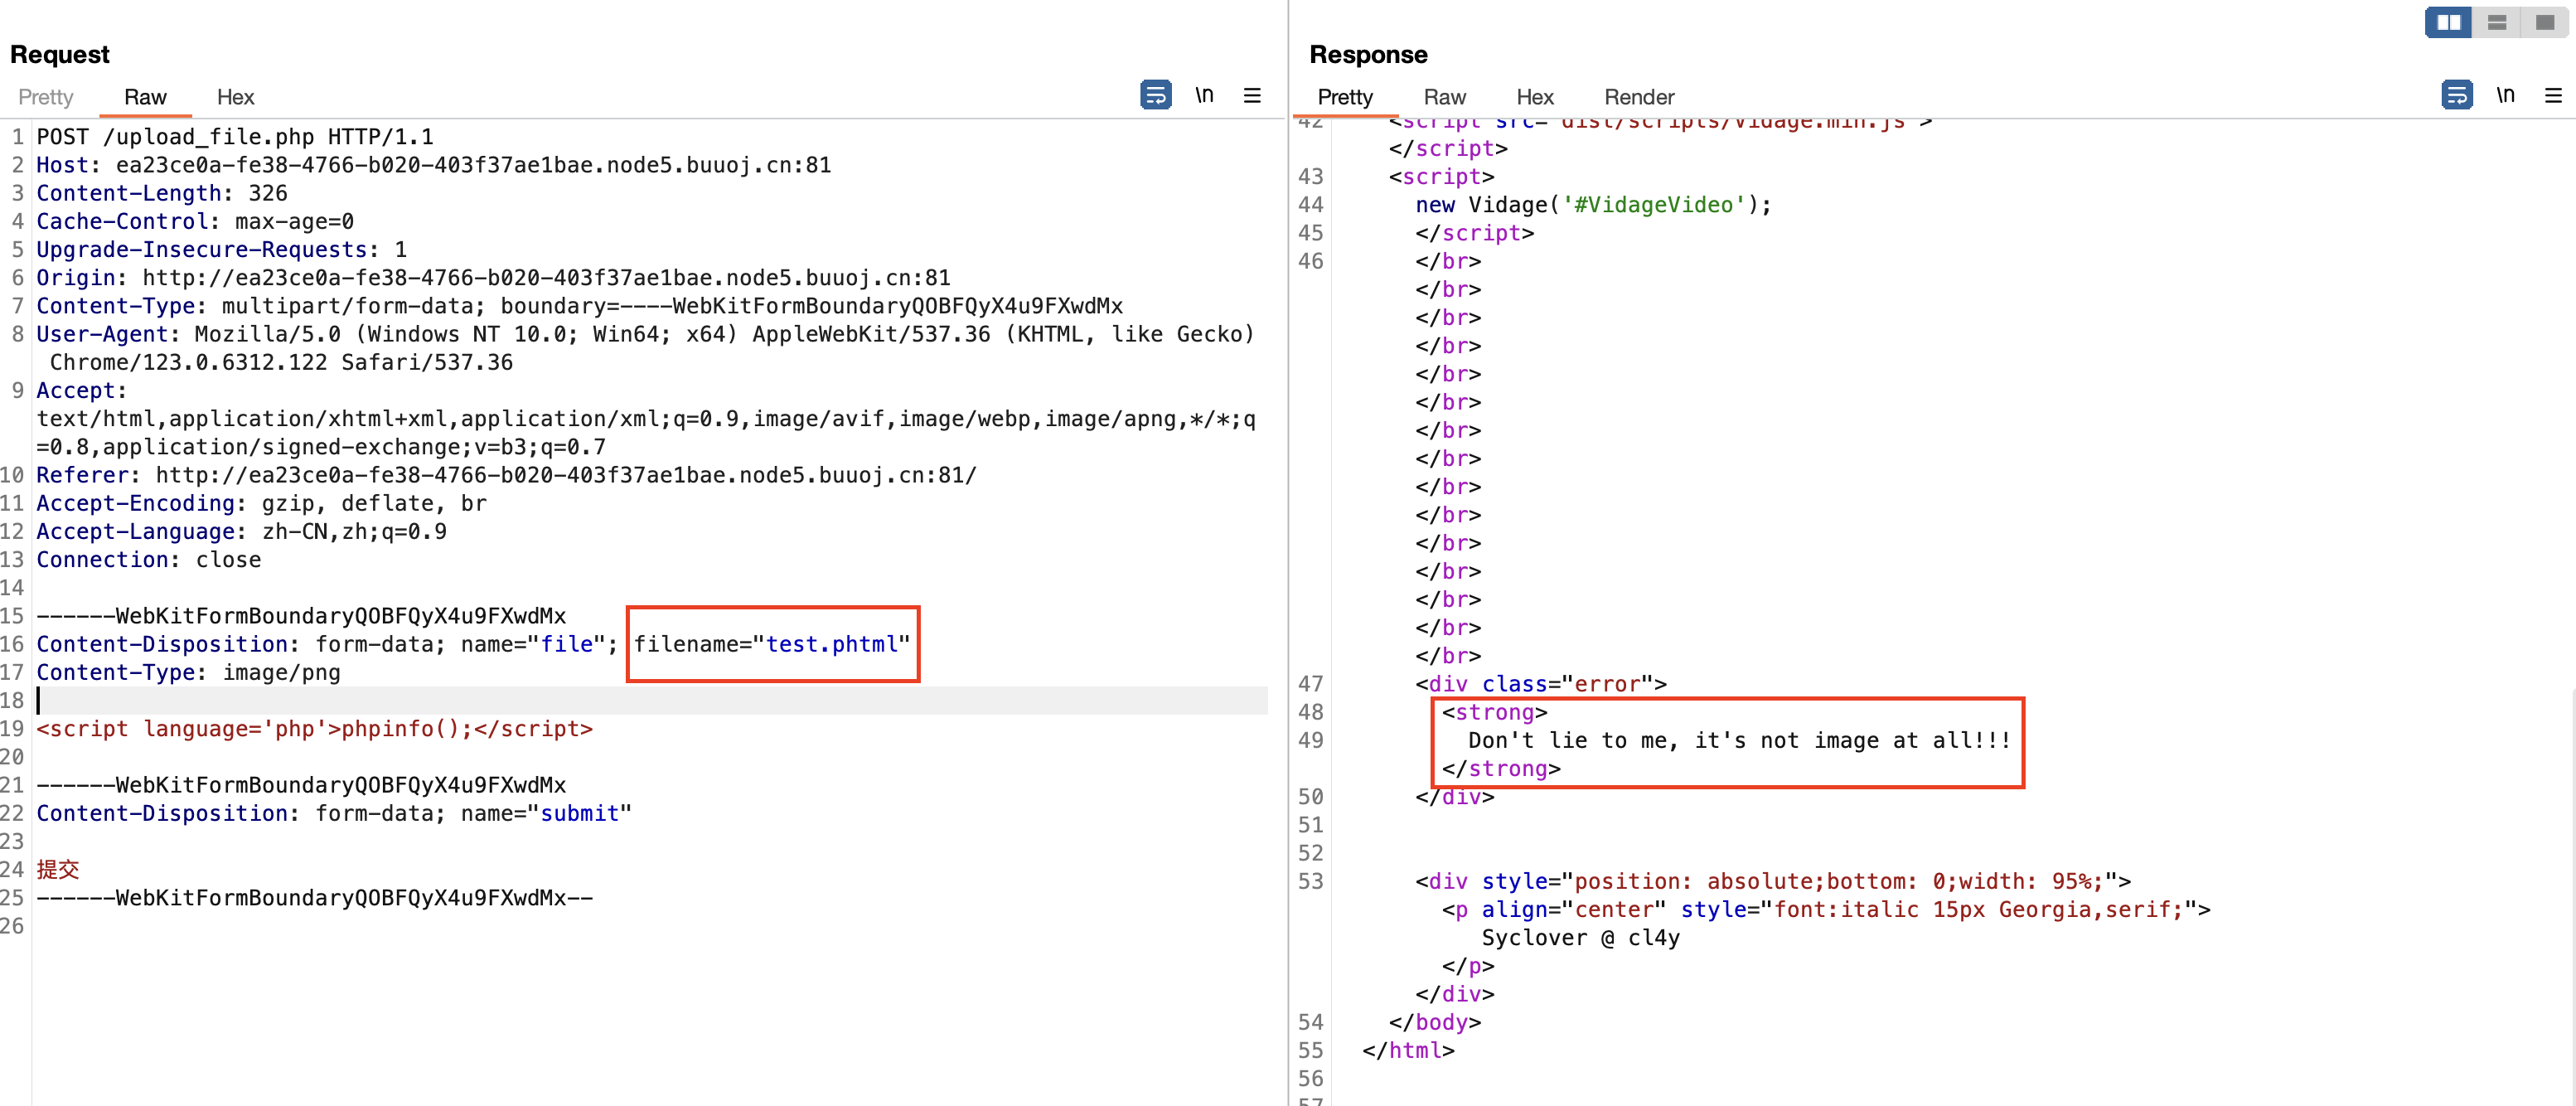
Task: Switch Request view to Raw tab
Action: tap(145, 97)
